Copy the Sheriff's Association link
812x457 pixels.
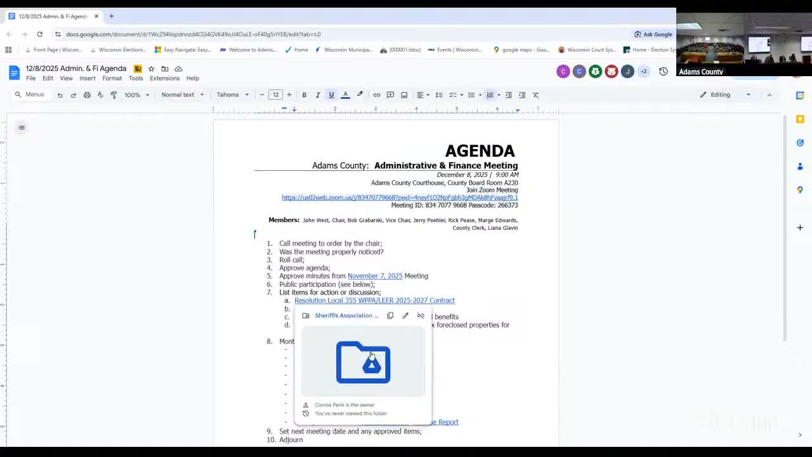point(390,315)
